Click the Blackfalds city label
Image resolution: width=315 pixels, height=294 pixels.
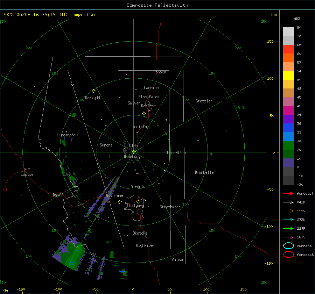[149, 97]
